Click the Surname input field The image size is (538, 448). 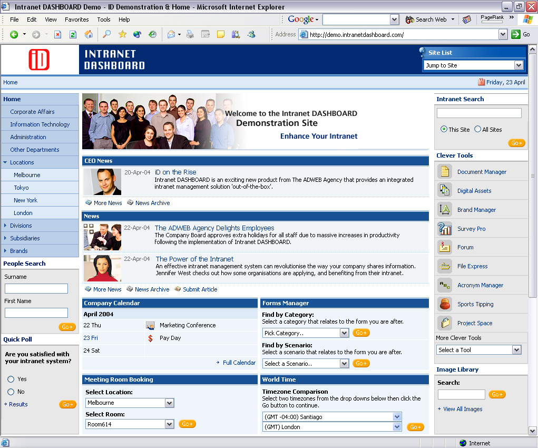[36, 289]
